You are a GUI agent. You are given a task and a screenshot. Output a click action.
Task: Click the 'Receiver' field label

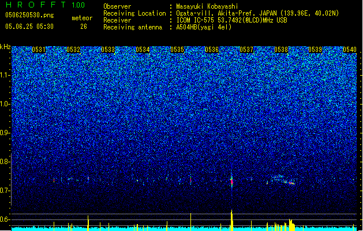pos(117,20)
